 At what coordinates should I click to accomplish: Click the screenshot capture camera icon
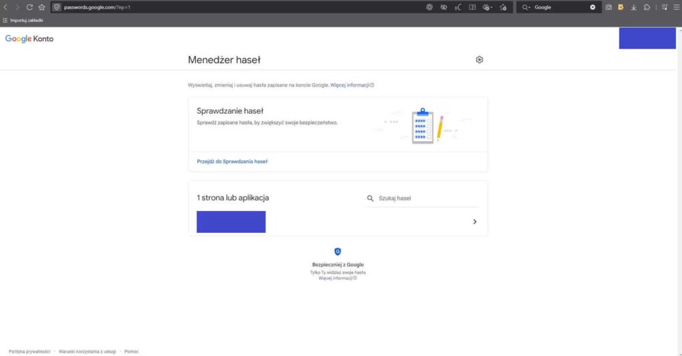tap(609, 7)
